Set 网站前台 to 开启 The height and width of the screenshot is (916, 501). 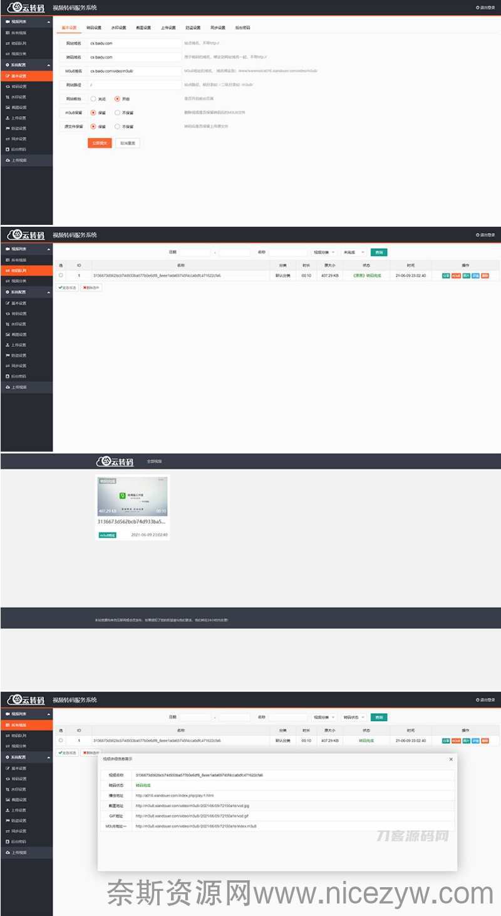117,99
